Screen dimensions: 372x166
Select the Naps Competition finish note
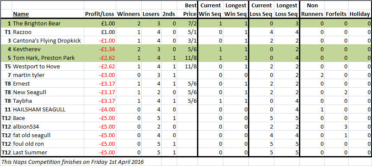72,162
